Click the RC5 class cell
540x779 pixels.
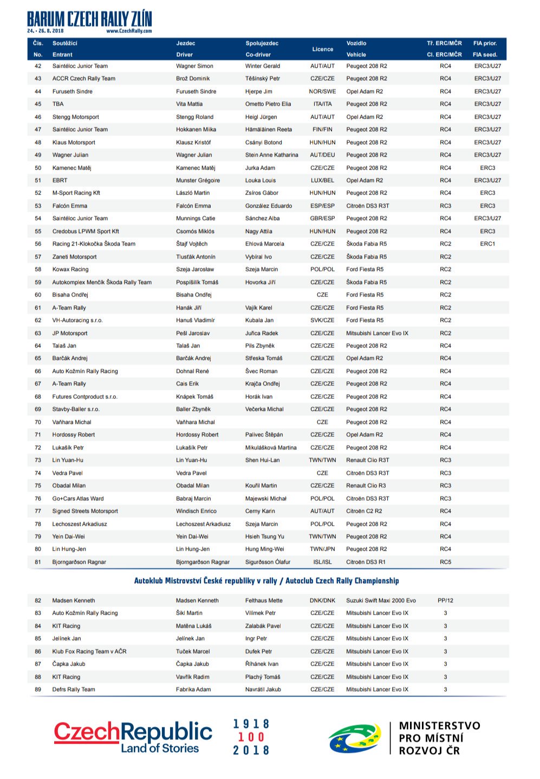(445, 562)
